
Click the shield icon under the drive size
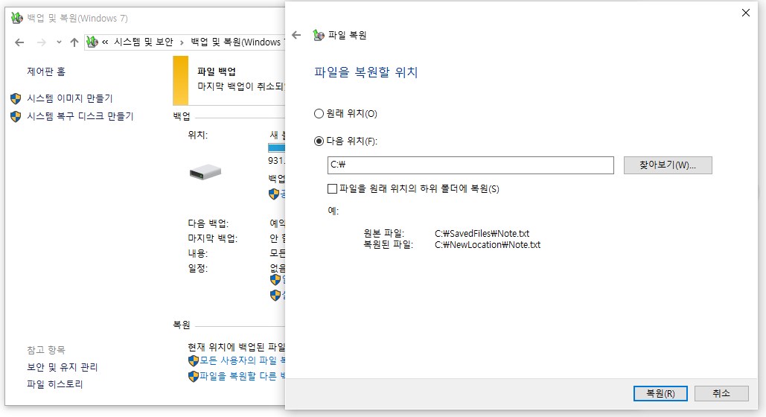click(274, 194)
